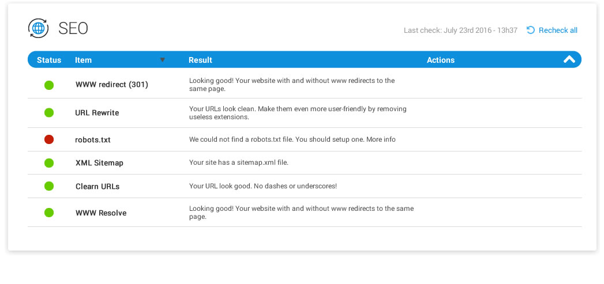The image size is (604, 284).
Task: Click the Last check timestamp text
Action: 460,31
